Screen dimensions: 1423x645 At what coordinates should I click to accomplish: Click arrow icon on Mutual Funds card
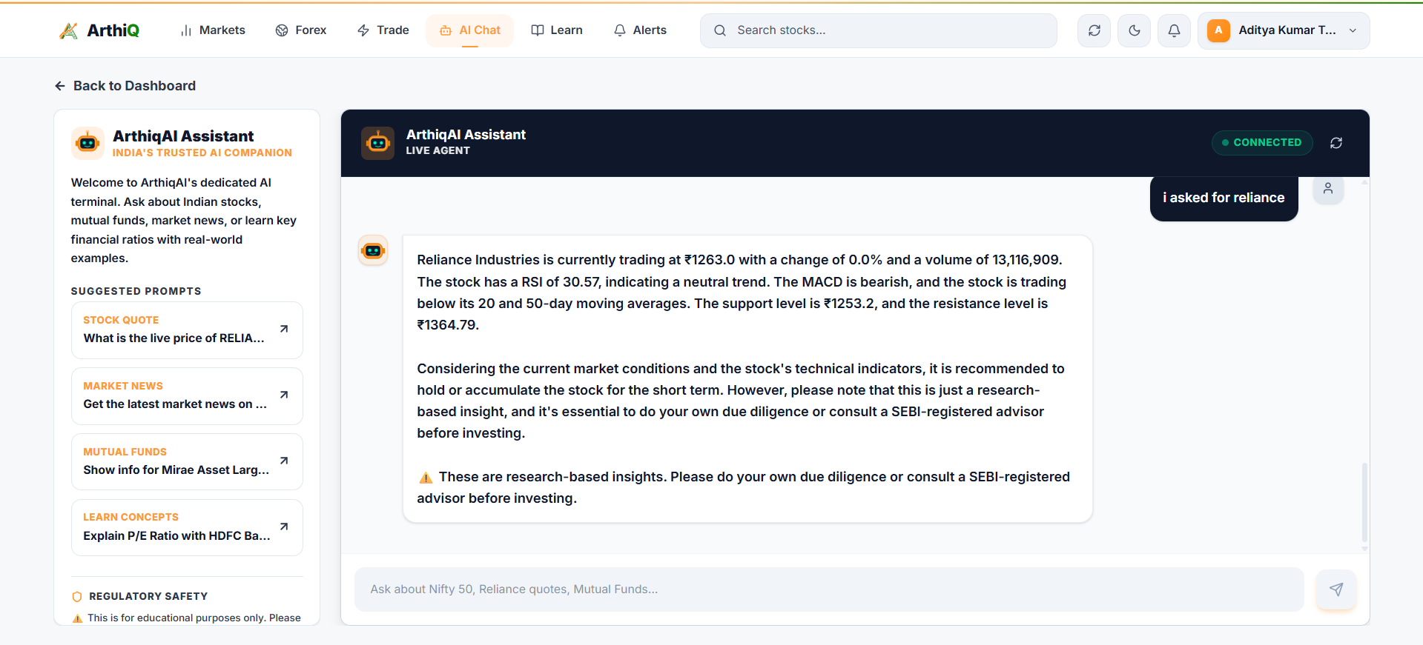pos(284,461)
